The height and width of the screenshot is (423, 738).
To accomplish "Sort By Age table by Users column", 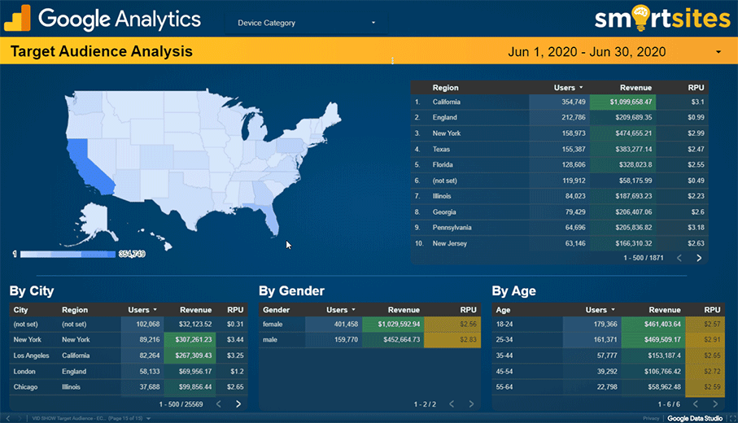I will pos(601,310).
